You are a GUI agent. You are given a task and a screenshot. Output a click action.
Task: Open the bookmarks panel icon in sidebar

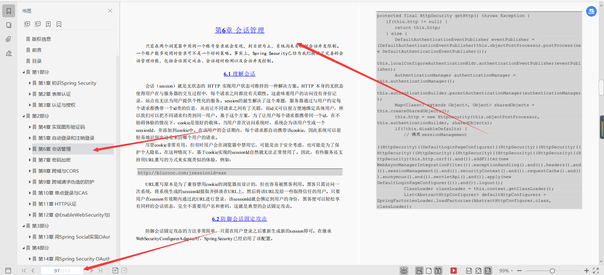tap(9, 11)
